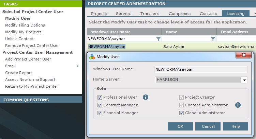Toggle the Global Administrator checkbox
256x139 pixels.
181,113
